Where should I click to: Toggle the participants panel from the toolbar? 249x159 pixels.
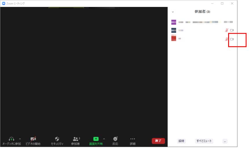[76, 139]
